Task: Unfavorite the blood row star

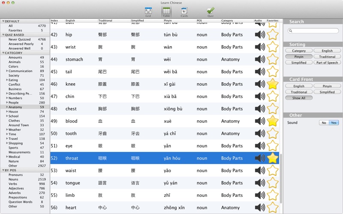Action: tap(273, 121)
